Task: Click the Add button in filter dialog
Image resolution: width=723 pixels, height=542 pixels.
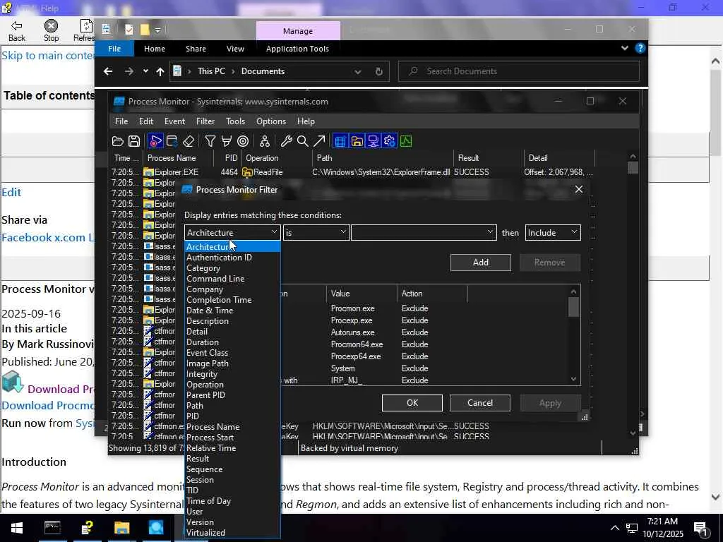Action: coord(480,263)
